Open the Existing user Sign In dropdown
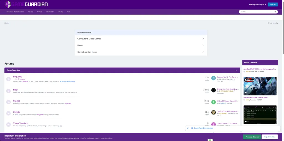 [257, 4]
